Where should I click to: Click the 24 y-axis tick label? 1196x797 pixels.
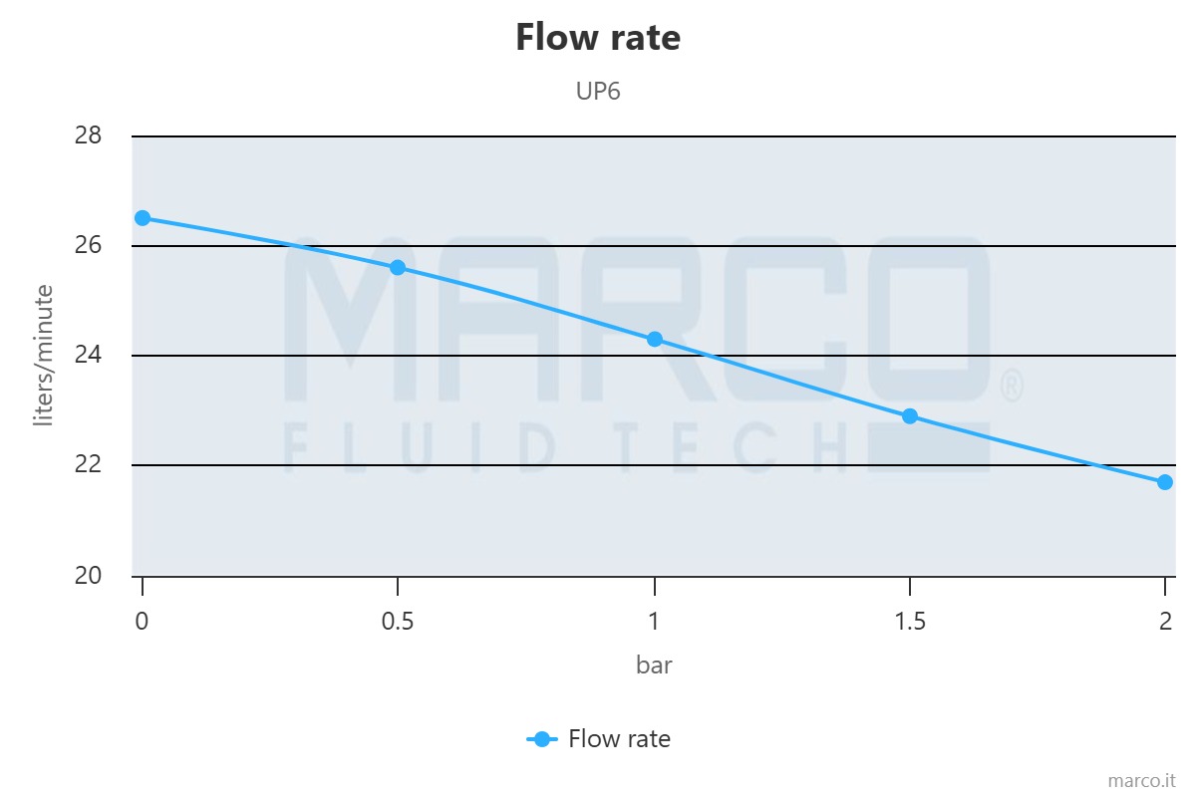pos(89,356)
